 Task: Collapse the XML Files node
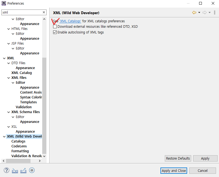point(9,78)
